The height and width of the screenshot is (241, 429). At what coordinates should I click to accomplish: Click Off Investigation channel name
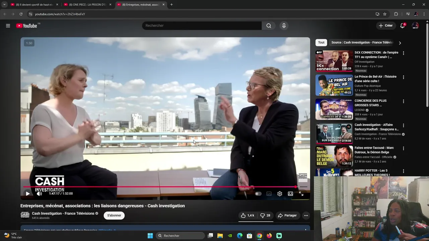[x=364, y=62]
